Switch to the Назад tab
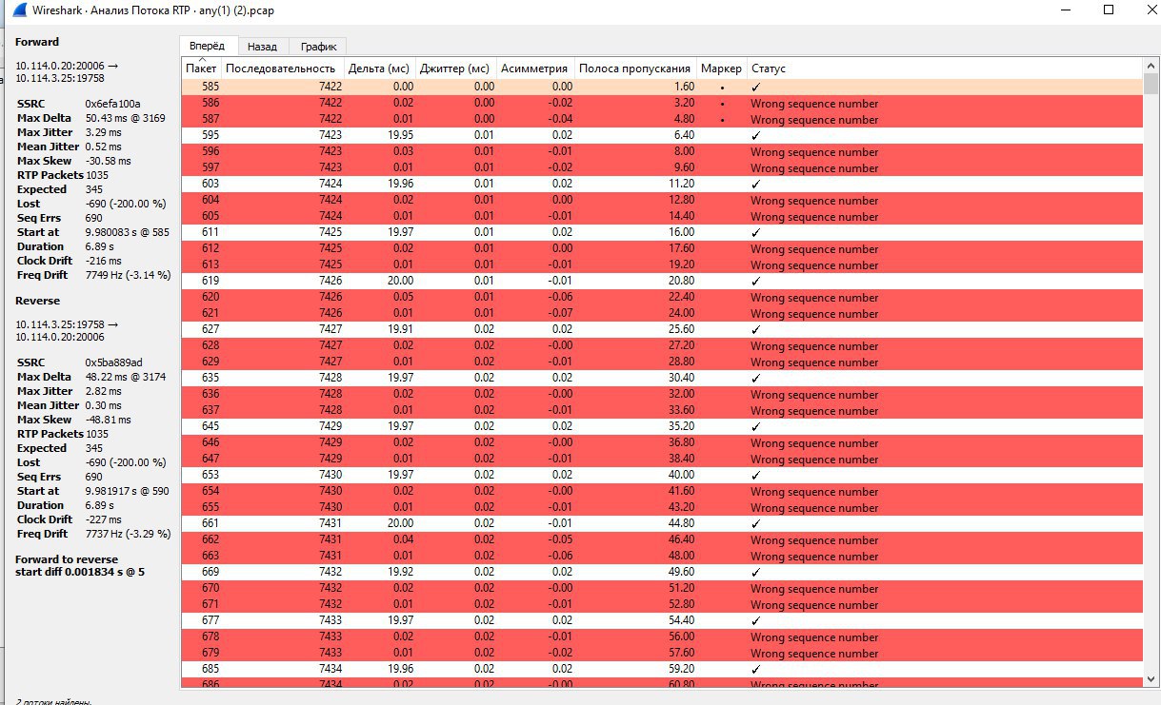 coord(262,47)
